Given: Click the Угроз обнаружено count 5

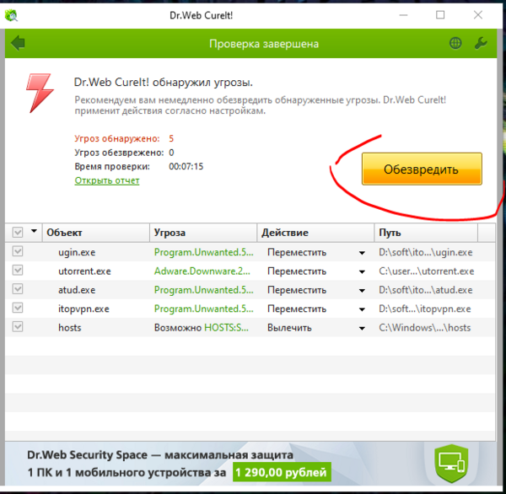Looking at the screenshot, I should pyautogui.click(x=171, y=139).
